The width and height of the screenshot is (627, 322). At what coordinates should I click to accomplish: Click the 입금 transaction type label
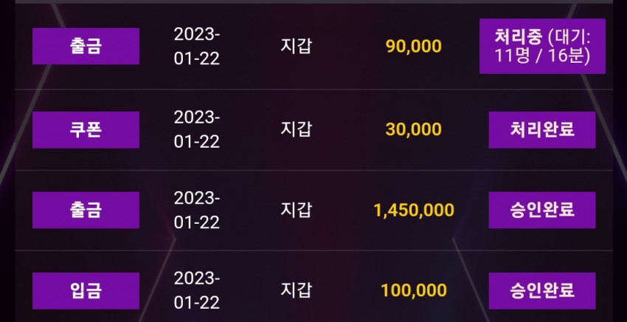(86, 291)
